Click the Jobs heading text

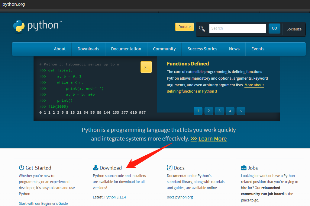(253, 168)
